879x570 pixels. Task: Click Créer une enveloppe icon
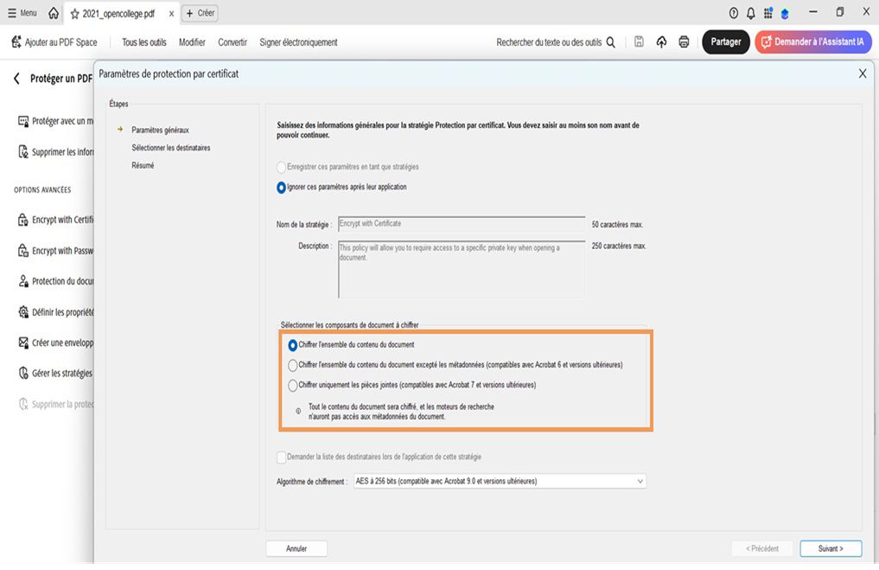(x=23, y=343)
